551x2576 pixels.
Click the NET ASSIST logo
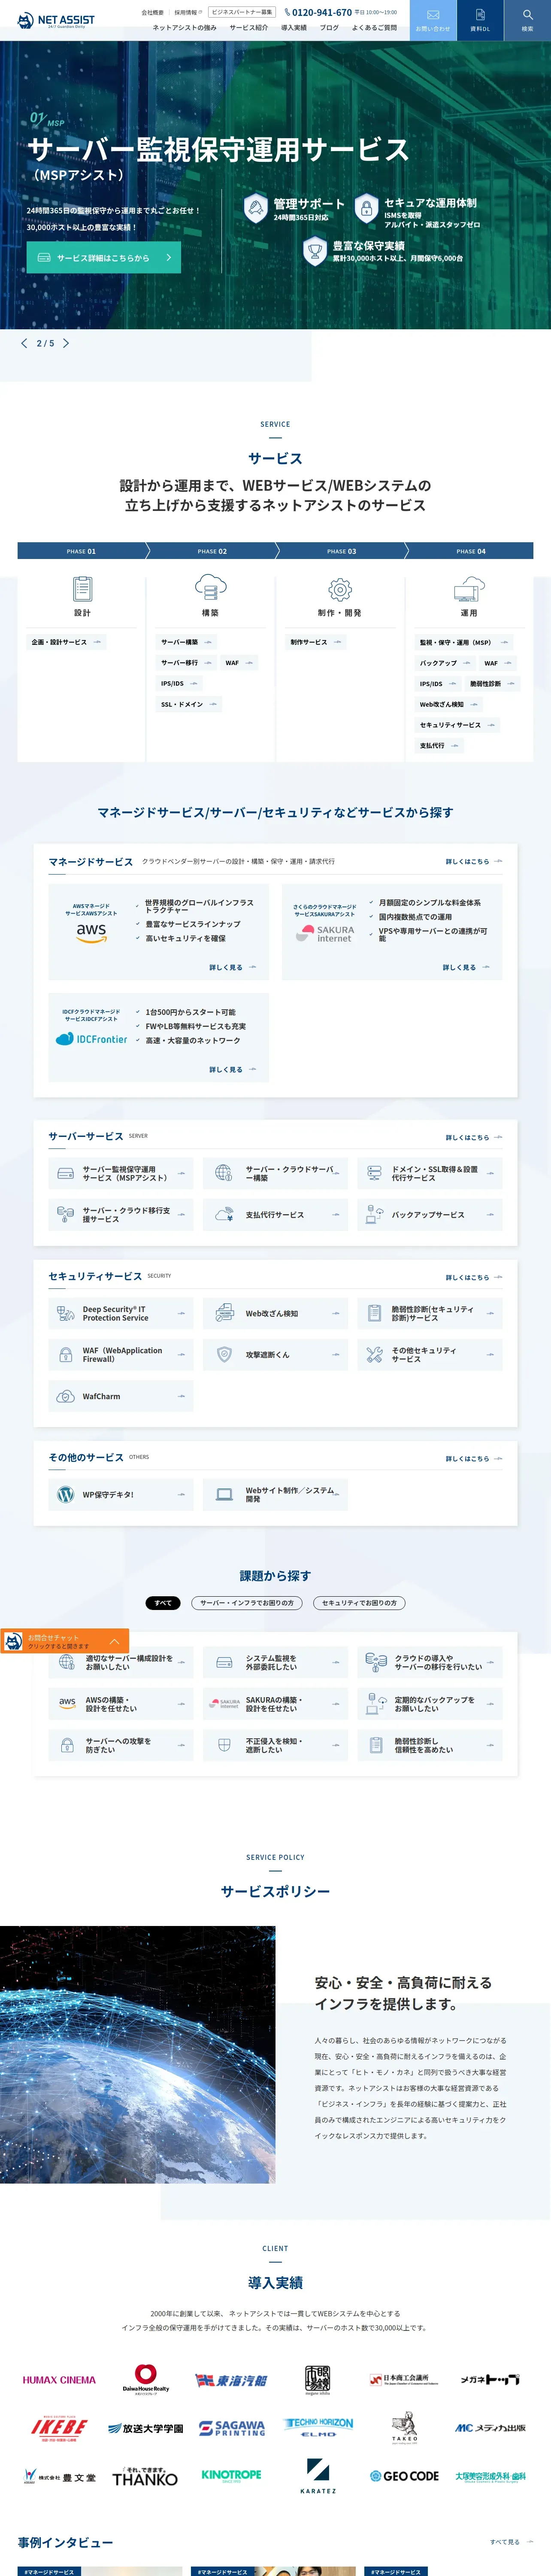click(x=56, y=20)
